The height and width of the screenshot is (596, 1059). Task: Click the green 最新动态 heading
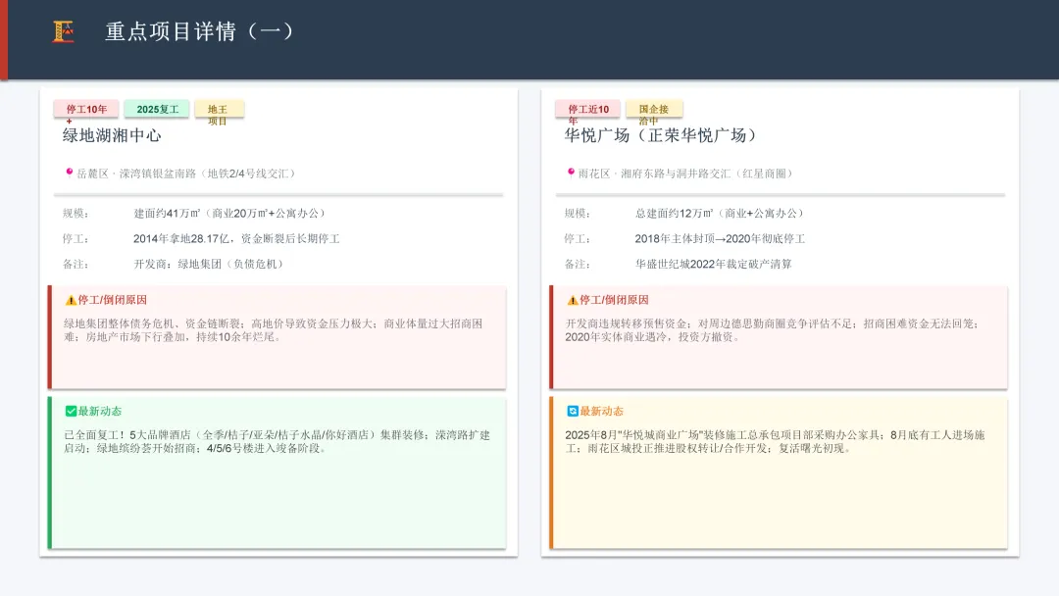point(100,411)
